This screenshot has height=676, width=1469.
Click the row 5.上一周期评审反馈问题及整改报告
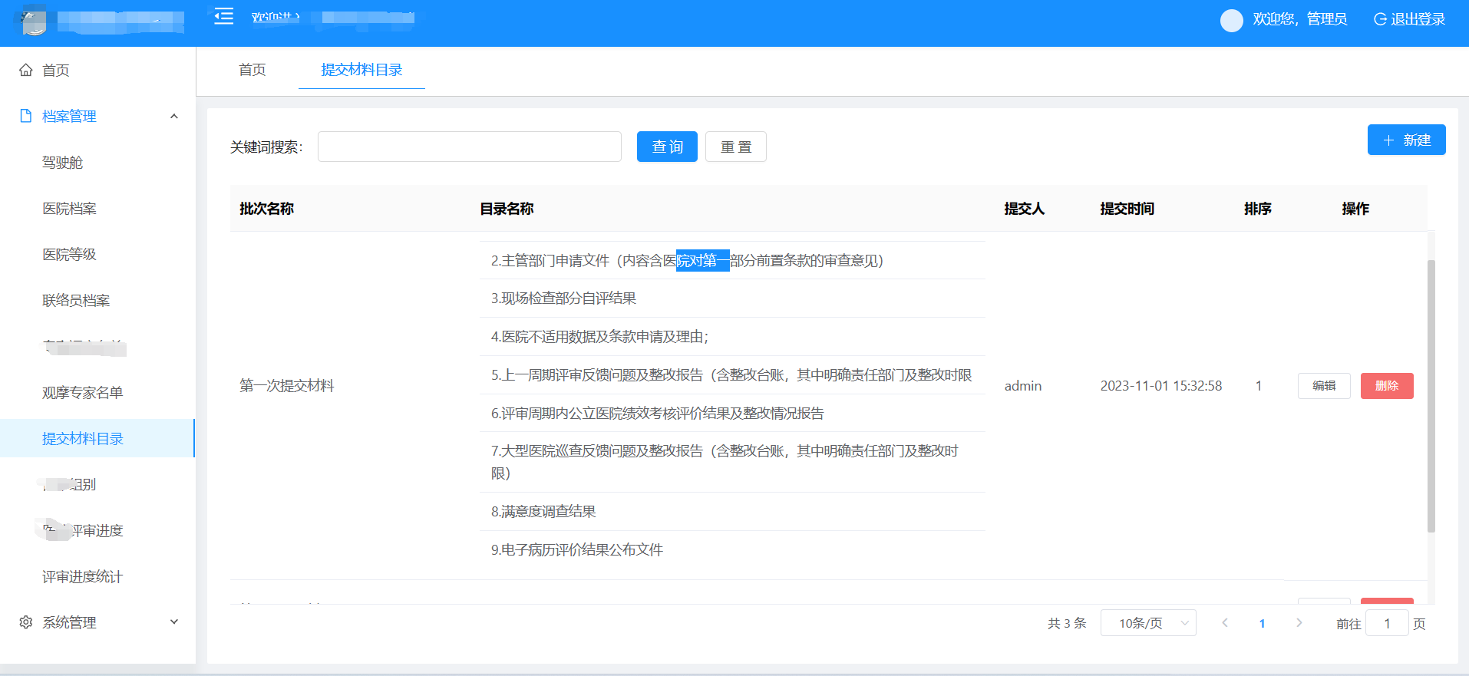[x=732, y=375]
